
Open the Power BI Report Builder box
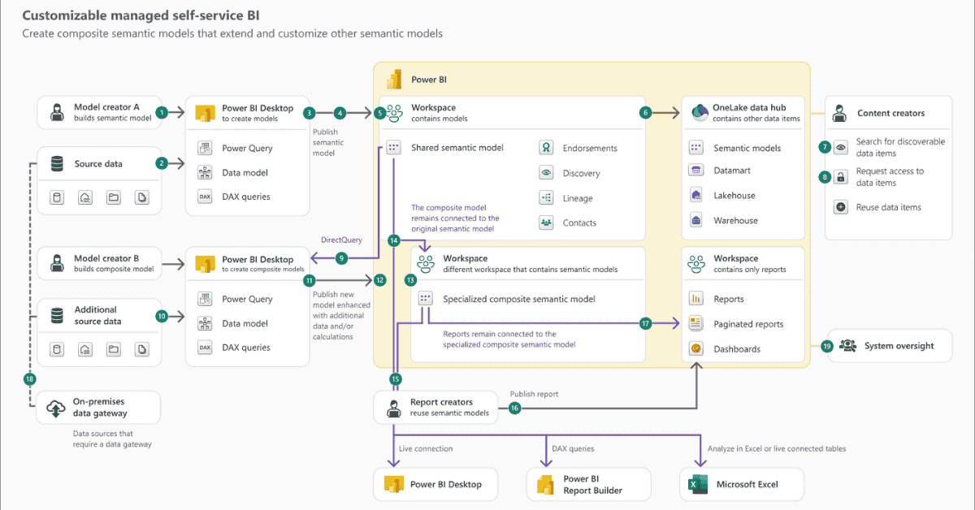(588, 484)
